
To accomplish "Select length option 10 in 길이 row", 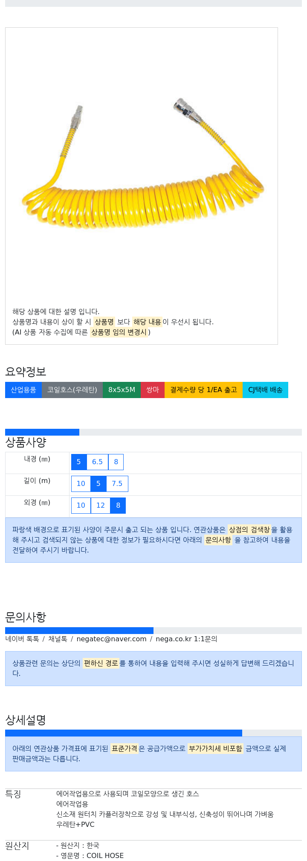I will pyautogui.click(x=81, y=484).
